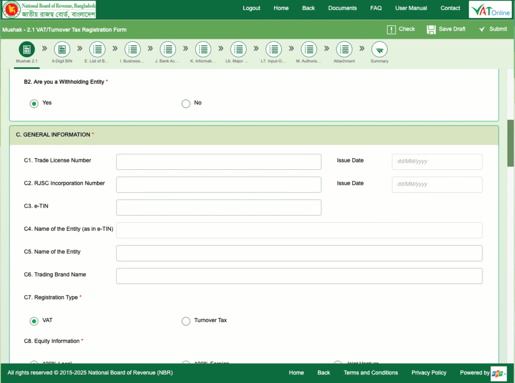515x383 pixels.
Task: Open the Privacy Policy link
Action: (429, 372)
